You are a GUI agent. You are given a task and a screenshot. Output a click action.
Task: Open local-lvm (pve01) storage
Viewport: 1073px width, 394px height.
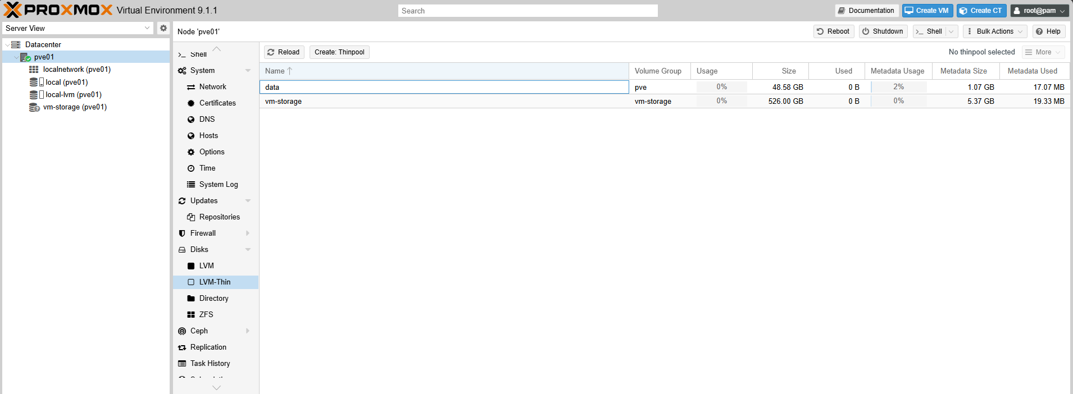tap(74, 94)
